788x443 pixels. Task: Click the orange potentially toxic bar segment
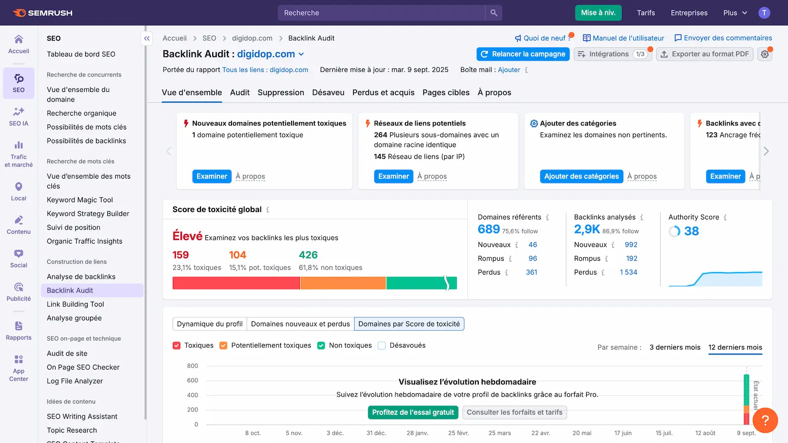click(343, 283)
